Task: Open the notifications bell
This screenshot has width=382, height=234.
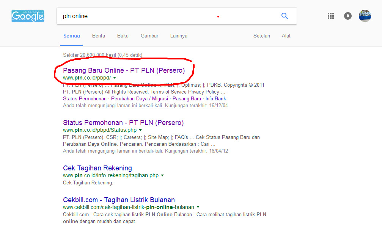Action: 347,16
